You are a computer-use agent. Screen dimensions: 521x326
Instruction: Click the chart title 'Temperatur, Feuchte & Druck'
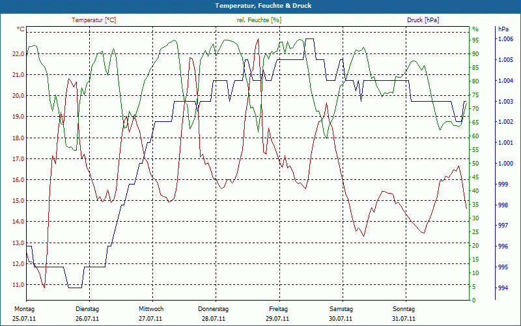pos(263,6)
